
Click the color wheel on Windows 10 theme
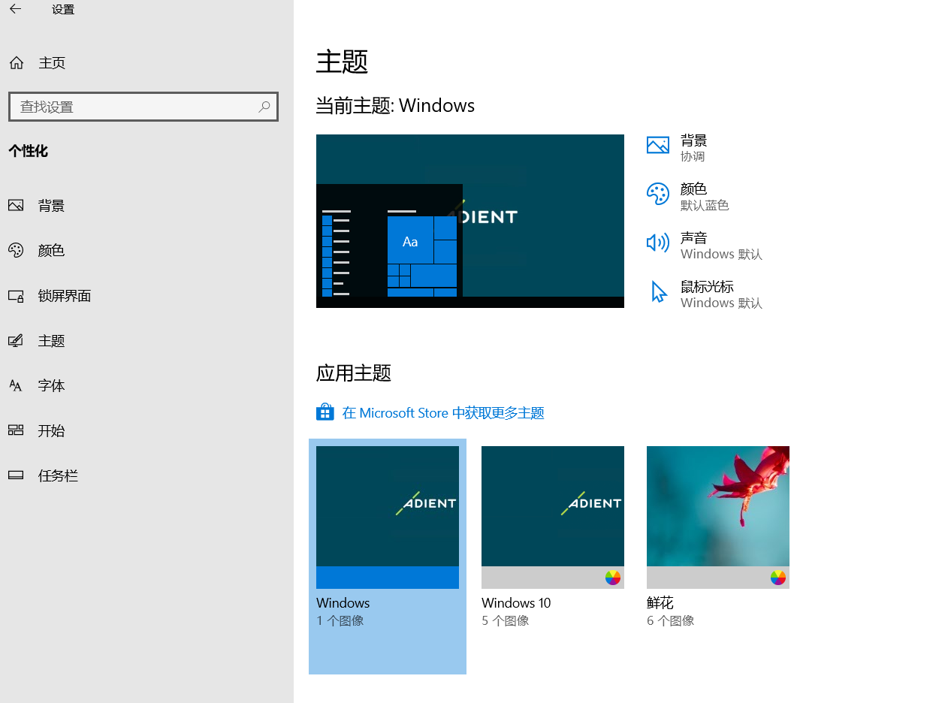pos(613,578)
